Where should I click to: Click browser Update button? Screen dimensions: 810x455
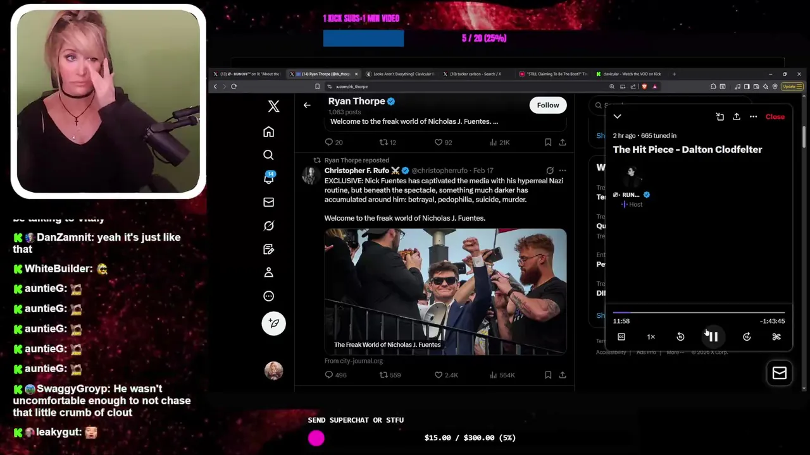coord(792,87)
